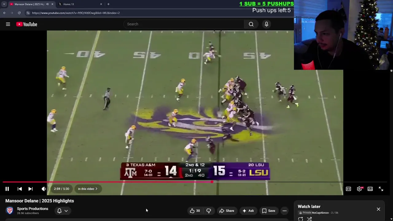The image size is (393, 221).
Task: Click the Private playlist badge
Action: [x=305, y=213]
